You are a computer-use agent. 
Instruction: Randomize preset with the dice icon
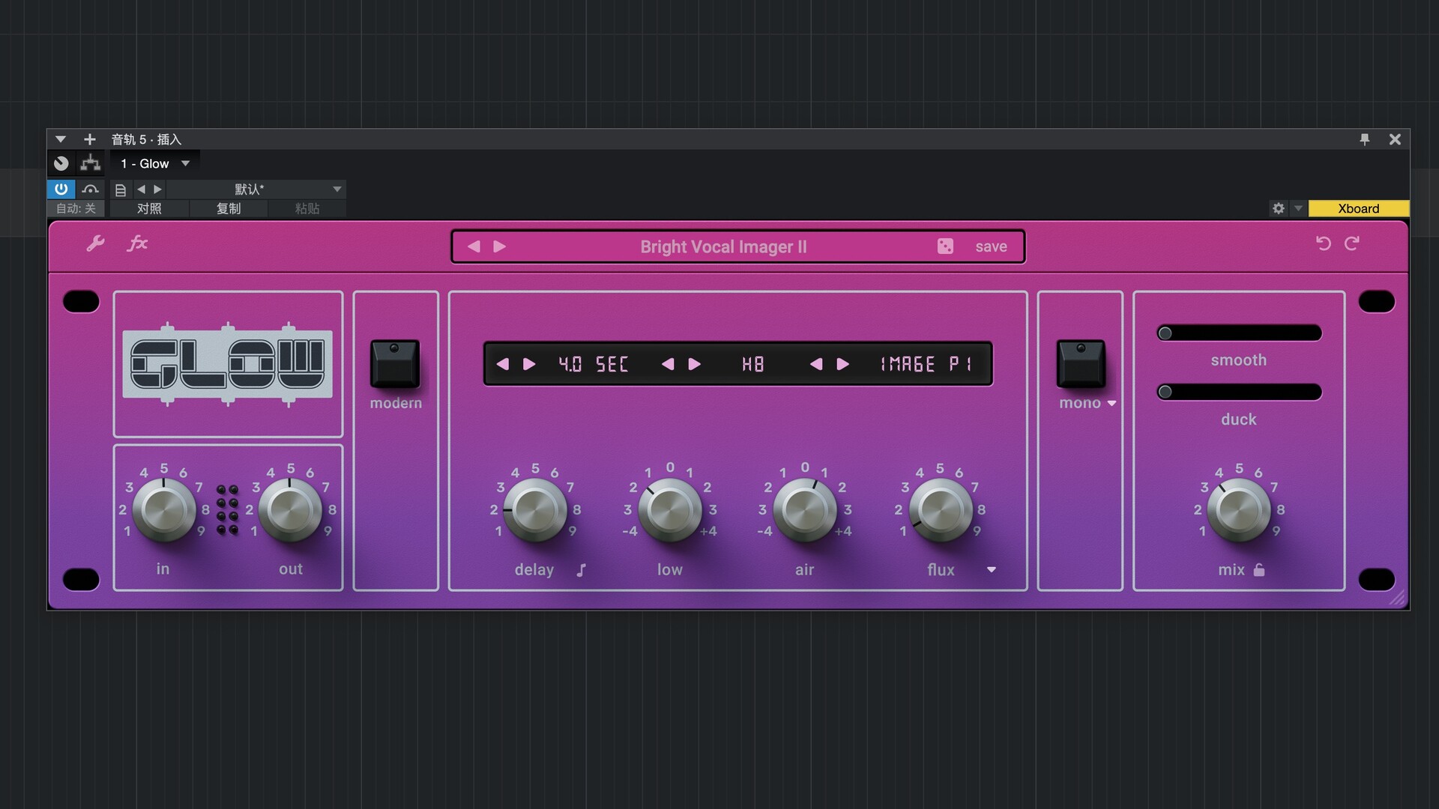945,246
